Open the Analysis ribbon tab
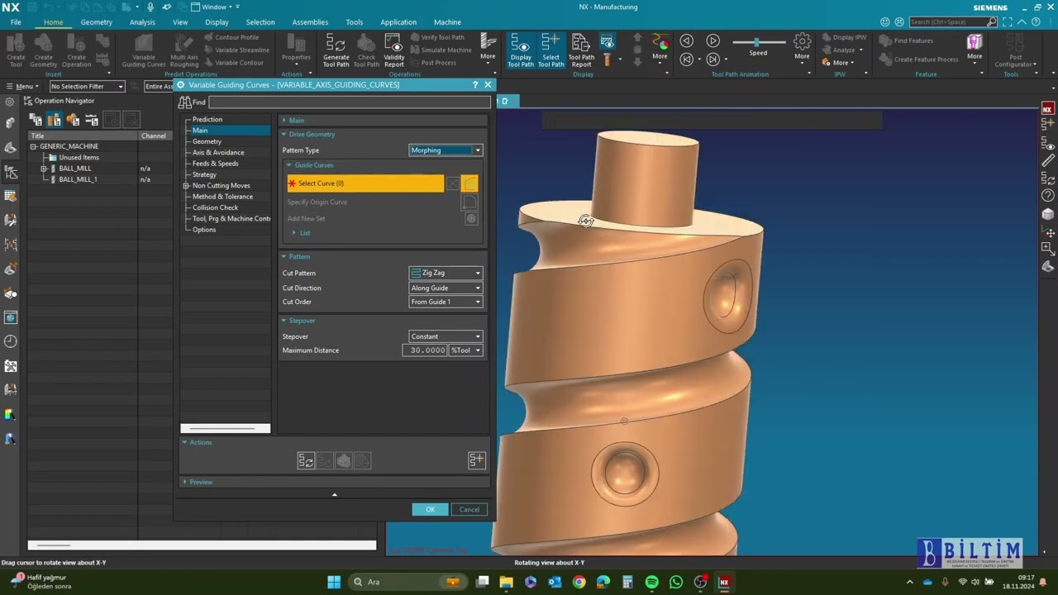The height and width of the screenshot is (595, 1058). (142, 22)
